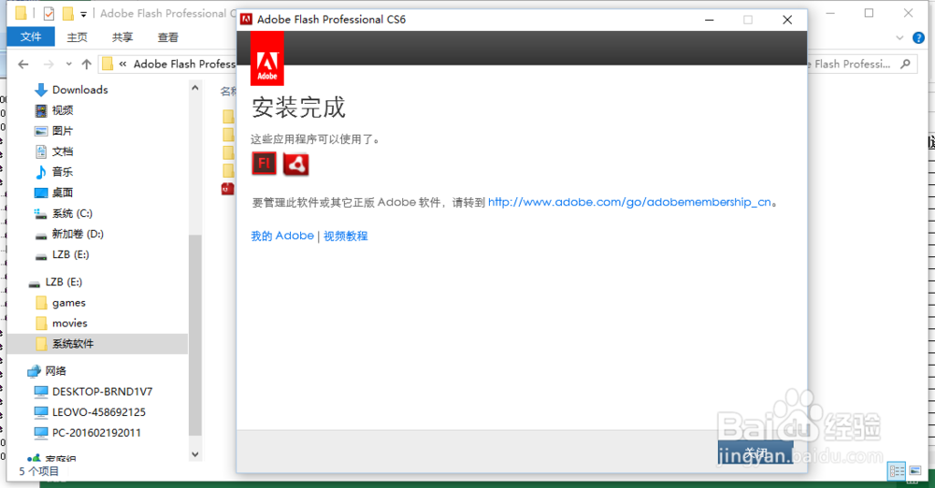
Task: Open Explorer help question mark icon
Action: 919,37
